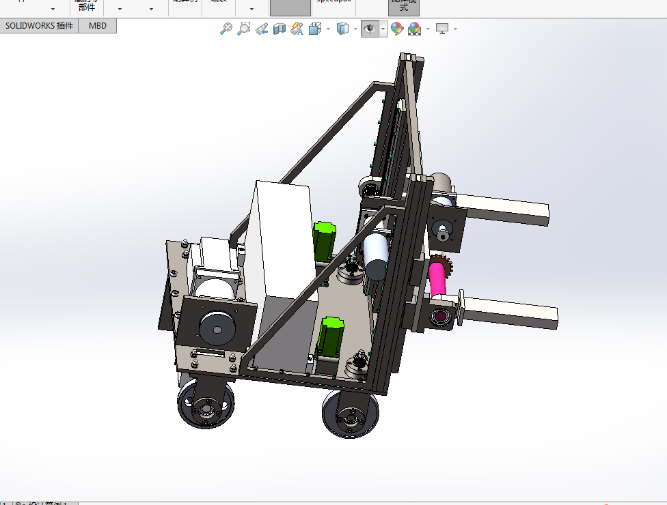Click the View Orientation cube icon
667x505 pixels.
point(315,29)
